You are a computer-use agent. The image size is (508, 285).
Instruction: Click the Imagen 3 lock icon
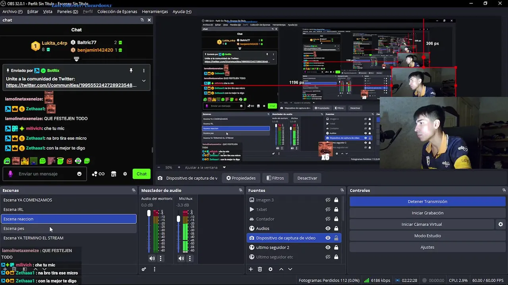tap(336, 200)
